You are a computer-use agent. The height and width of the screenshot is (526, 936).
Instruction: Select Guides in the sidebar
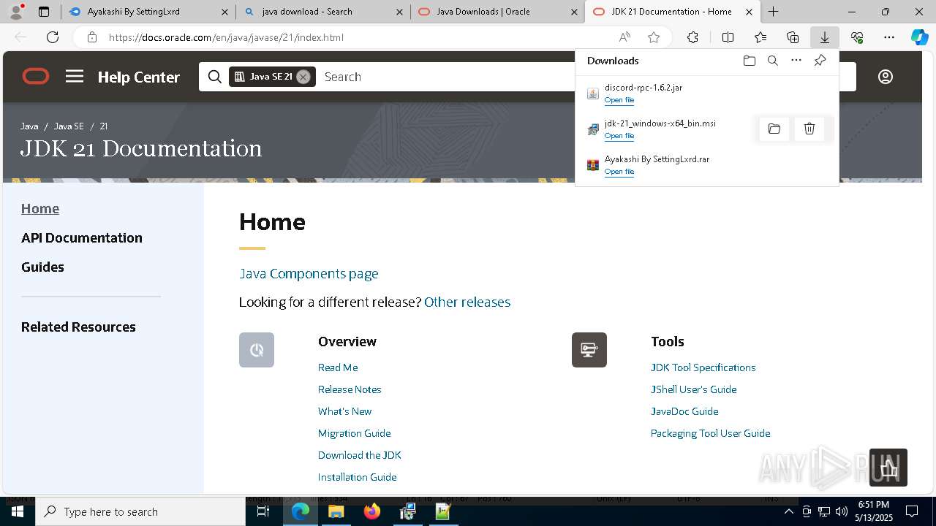[42, 267]
